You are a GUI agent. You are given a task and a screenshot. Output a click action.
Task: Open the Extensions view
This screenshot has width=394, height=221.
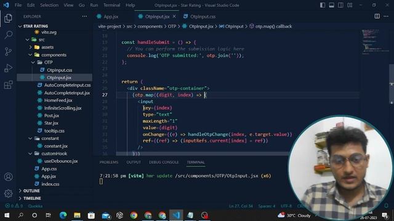point(8,85)
